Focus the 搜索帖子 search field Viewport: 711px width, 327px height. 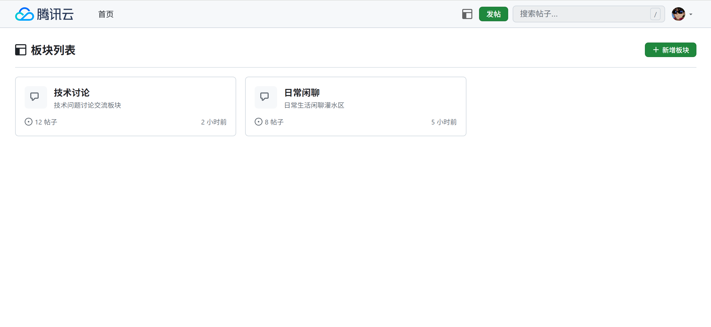click(589, 14)
